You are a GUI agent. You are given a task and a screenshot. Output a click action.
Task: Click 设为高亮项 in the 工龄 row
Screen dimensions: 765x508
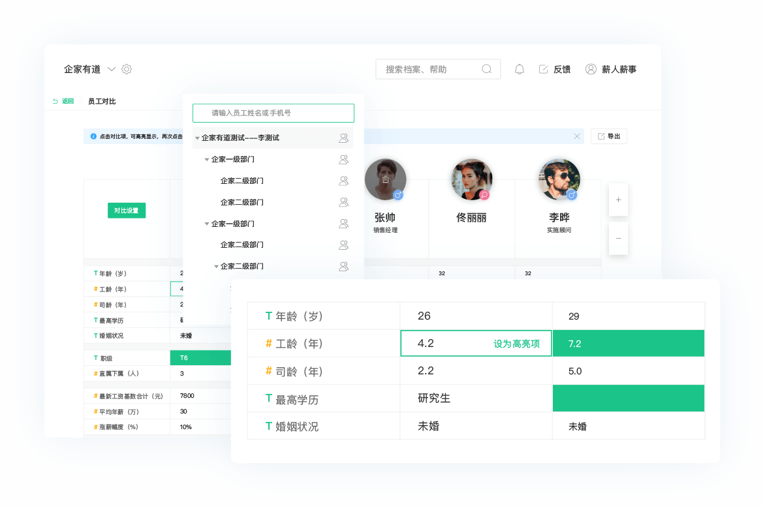point(516,344)
